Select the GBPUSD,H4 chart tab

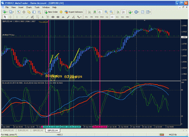pos(52,130)
